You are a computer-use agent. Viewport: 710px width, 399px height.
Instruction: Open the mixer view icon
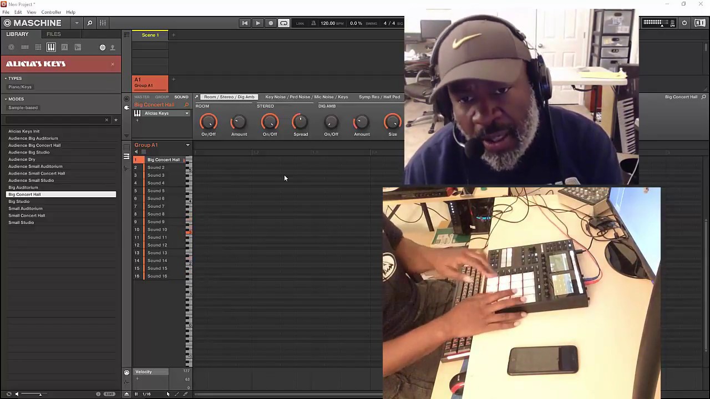[103, 23]
